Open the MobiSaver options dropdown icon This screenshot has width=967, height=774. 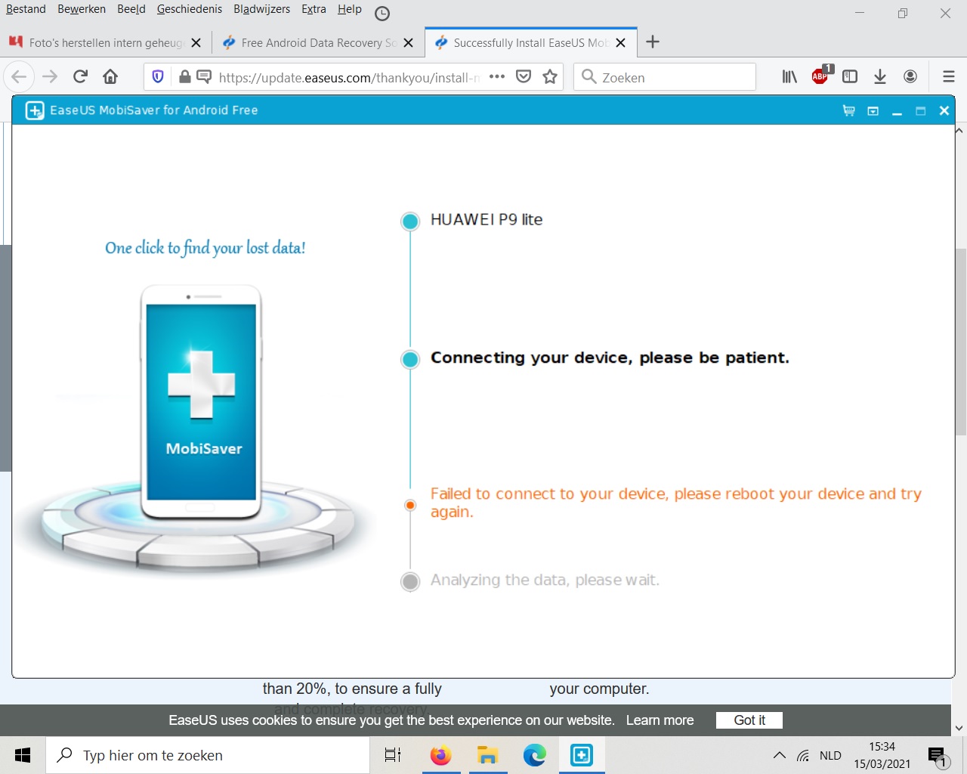pyautogui.click(x=873, y=111)
